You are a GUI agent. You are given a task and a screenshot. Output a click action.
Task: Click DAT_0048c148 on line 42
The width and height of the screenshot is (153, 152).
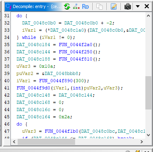33,95
